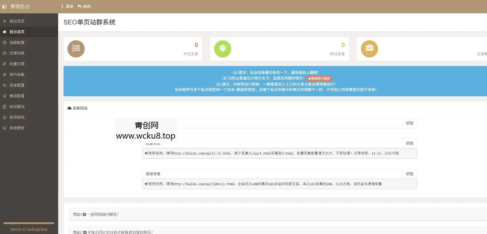487x234 pixels.
Task: Click the circle icon beside 按行采集
Action: tap(4, 74)
